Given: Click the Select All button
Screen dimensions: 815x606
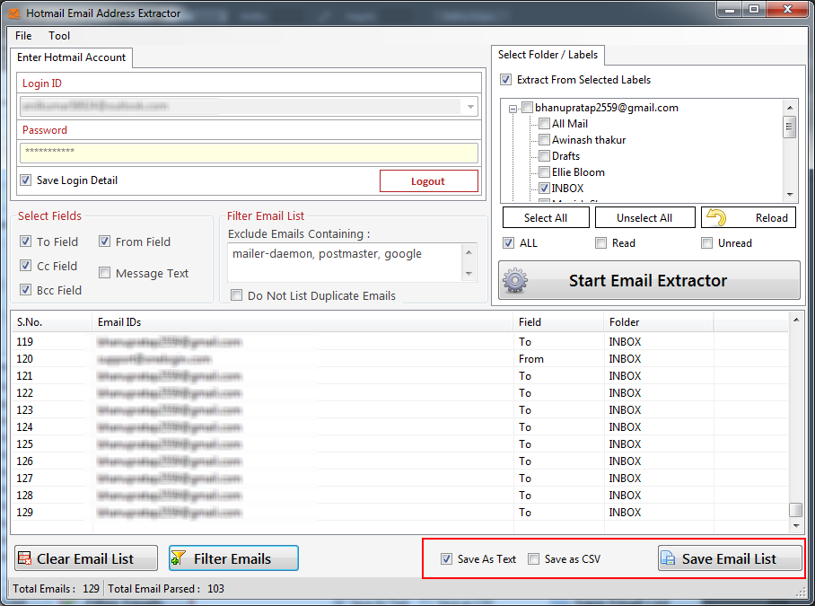Looking at the screenshot, I should point(546,217).
